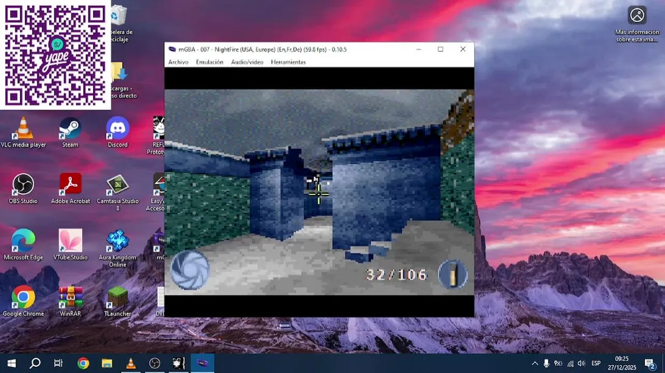Open the Archivo menu in mGBA

(x=178, y=62)
